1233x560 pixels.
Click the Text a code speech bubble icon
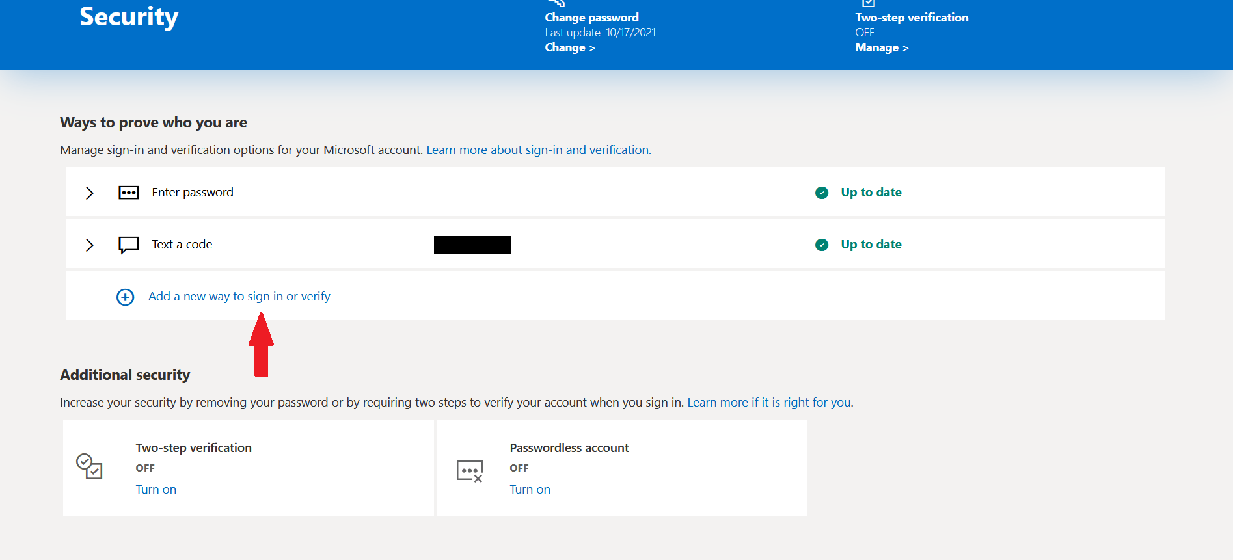(x=129, y=245)
